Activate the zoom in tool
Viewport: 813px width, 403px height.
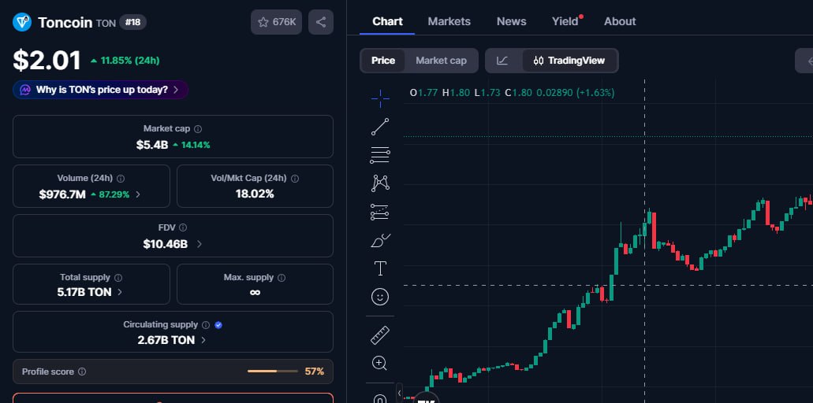click(x=380, y=363)
